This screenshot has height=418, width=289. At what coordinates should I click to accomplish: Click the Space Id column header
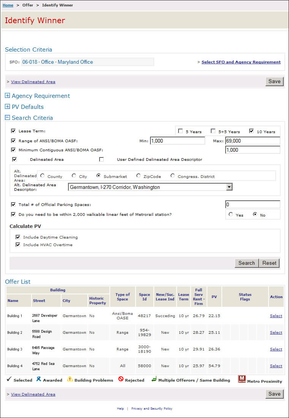coord(144,297)
